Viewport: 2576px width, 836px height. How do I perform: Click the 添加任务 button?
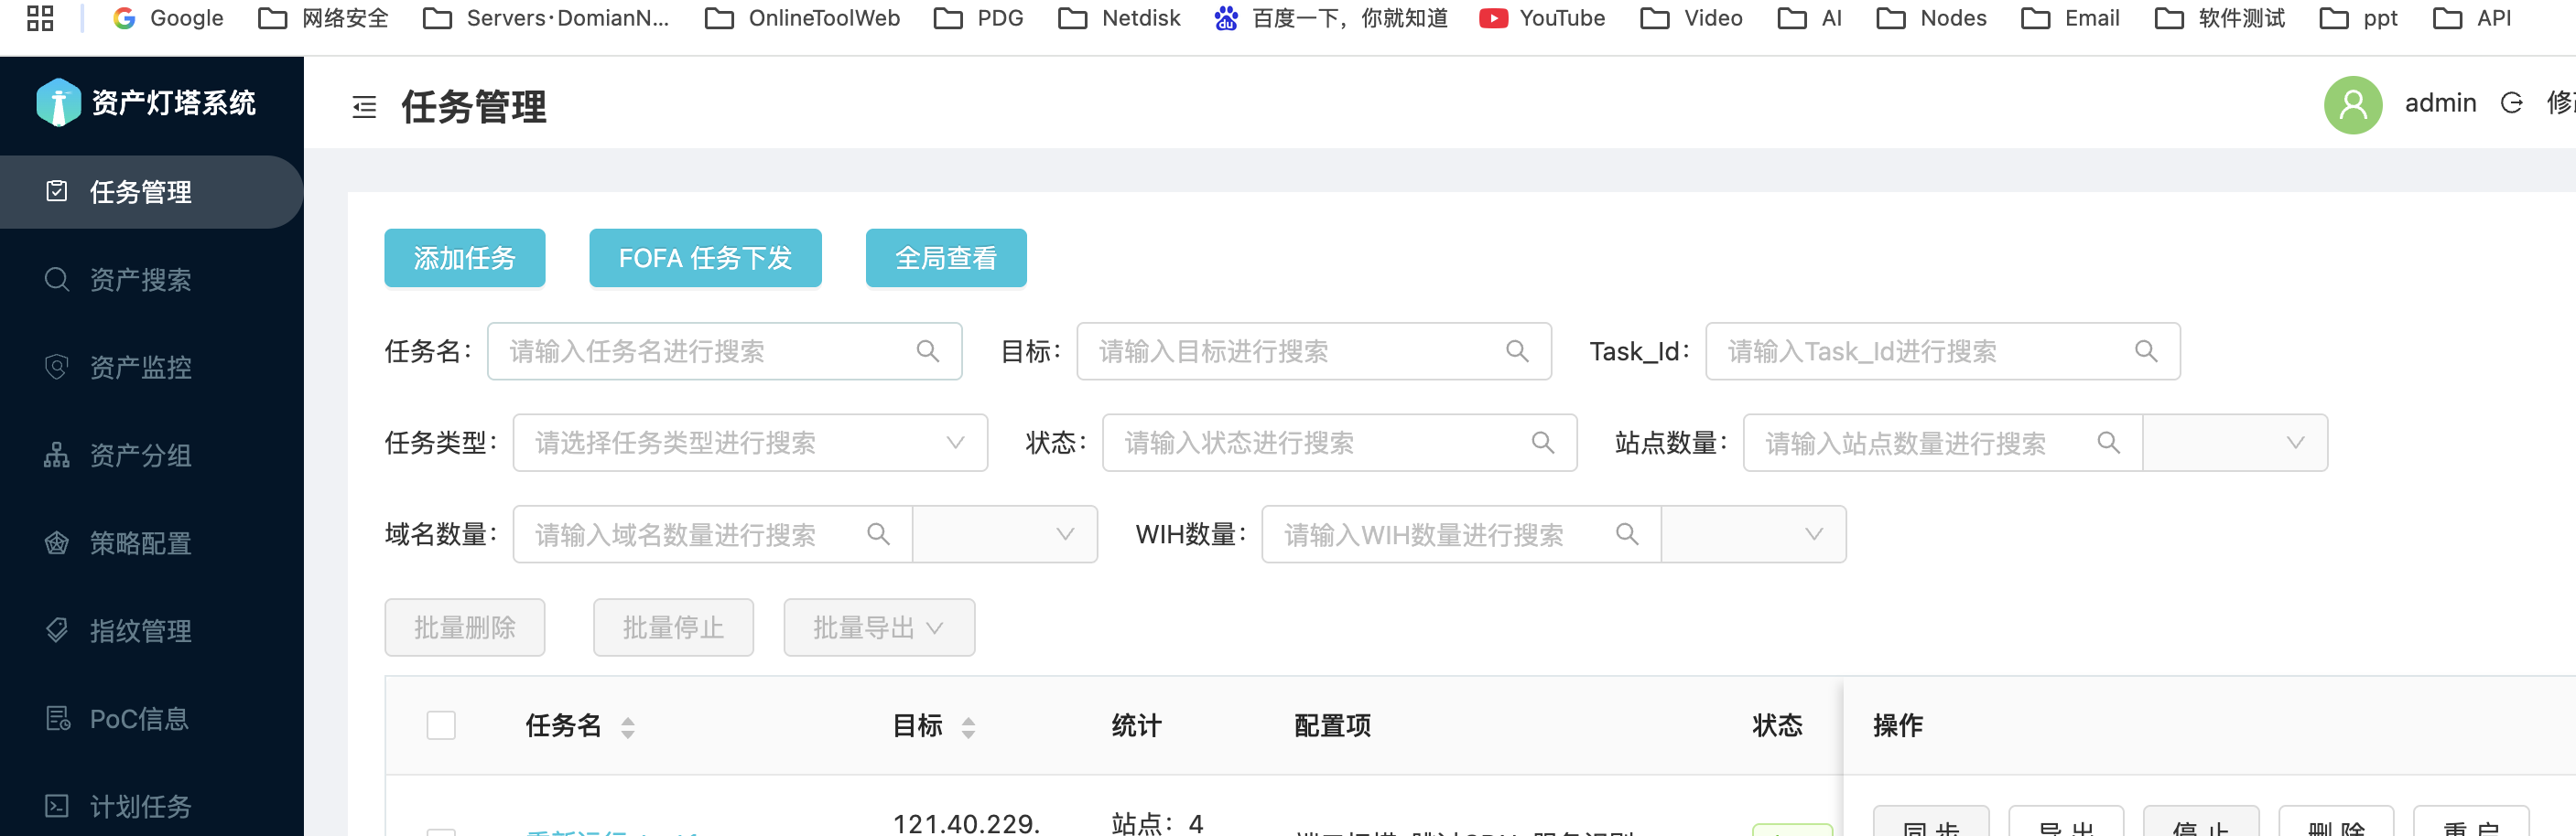[464, 259]
